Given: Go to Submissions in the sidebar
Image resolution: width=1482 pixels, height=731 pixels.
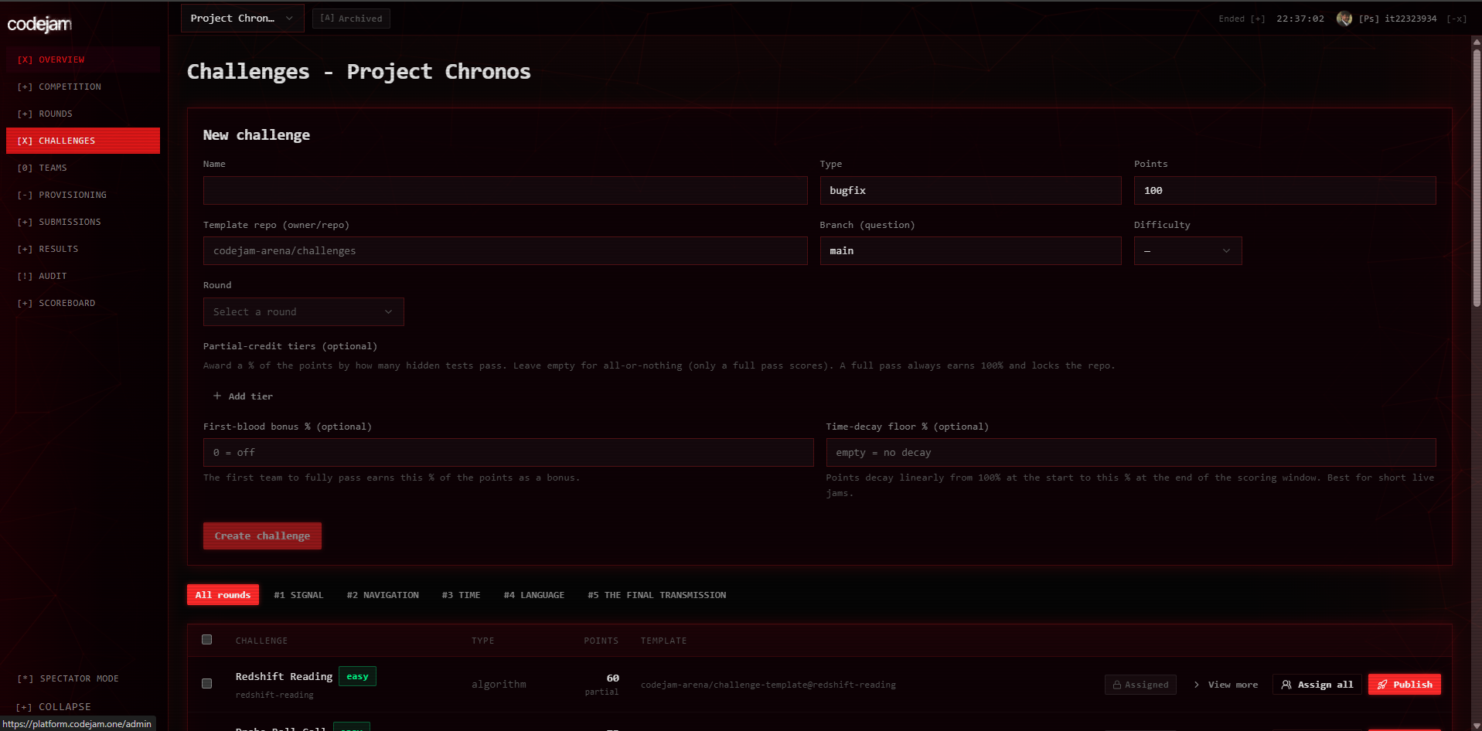Looking at the screenshot, I should coord(83,222).
